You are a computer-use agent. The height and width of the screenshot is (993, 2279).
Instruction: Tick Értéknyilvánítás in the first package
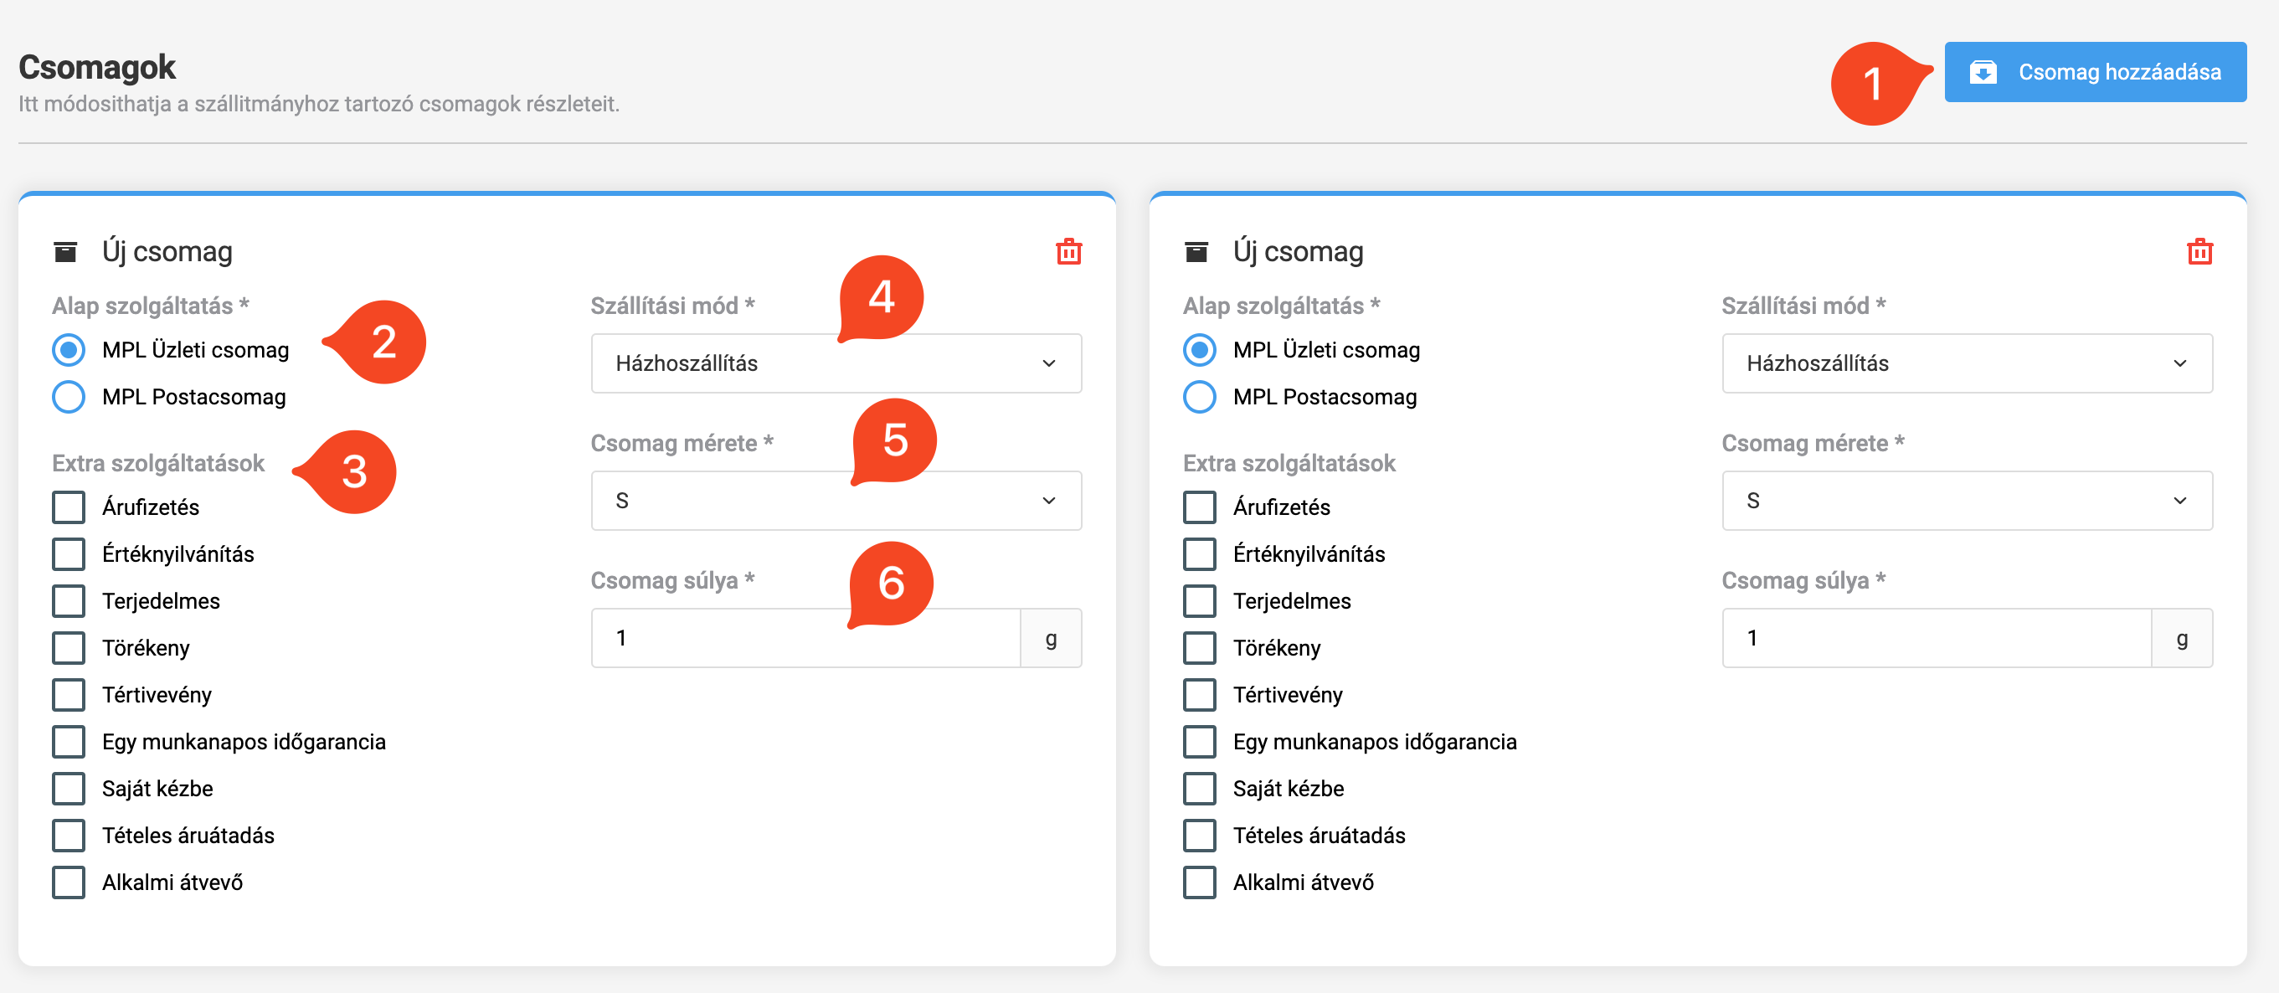tap(69, 554)
